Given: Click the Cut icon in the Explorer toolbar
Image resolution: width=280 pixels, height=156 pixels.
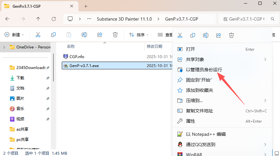Looking at the screenshot, I should pyautogui.click(x=38, y=35).
